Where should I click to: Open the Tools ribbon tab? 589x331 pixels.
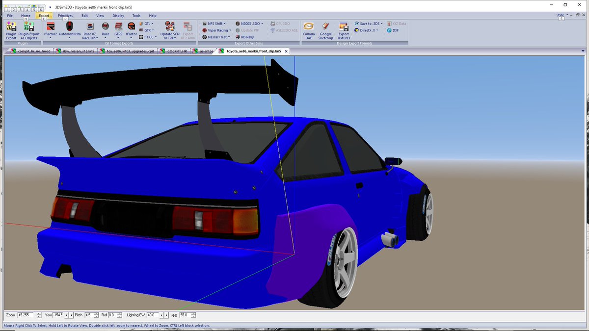click(x=136, y=15)
